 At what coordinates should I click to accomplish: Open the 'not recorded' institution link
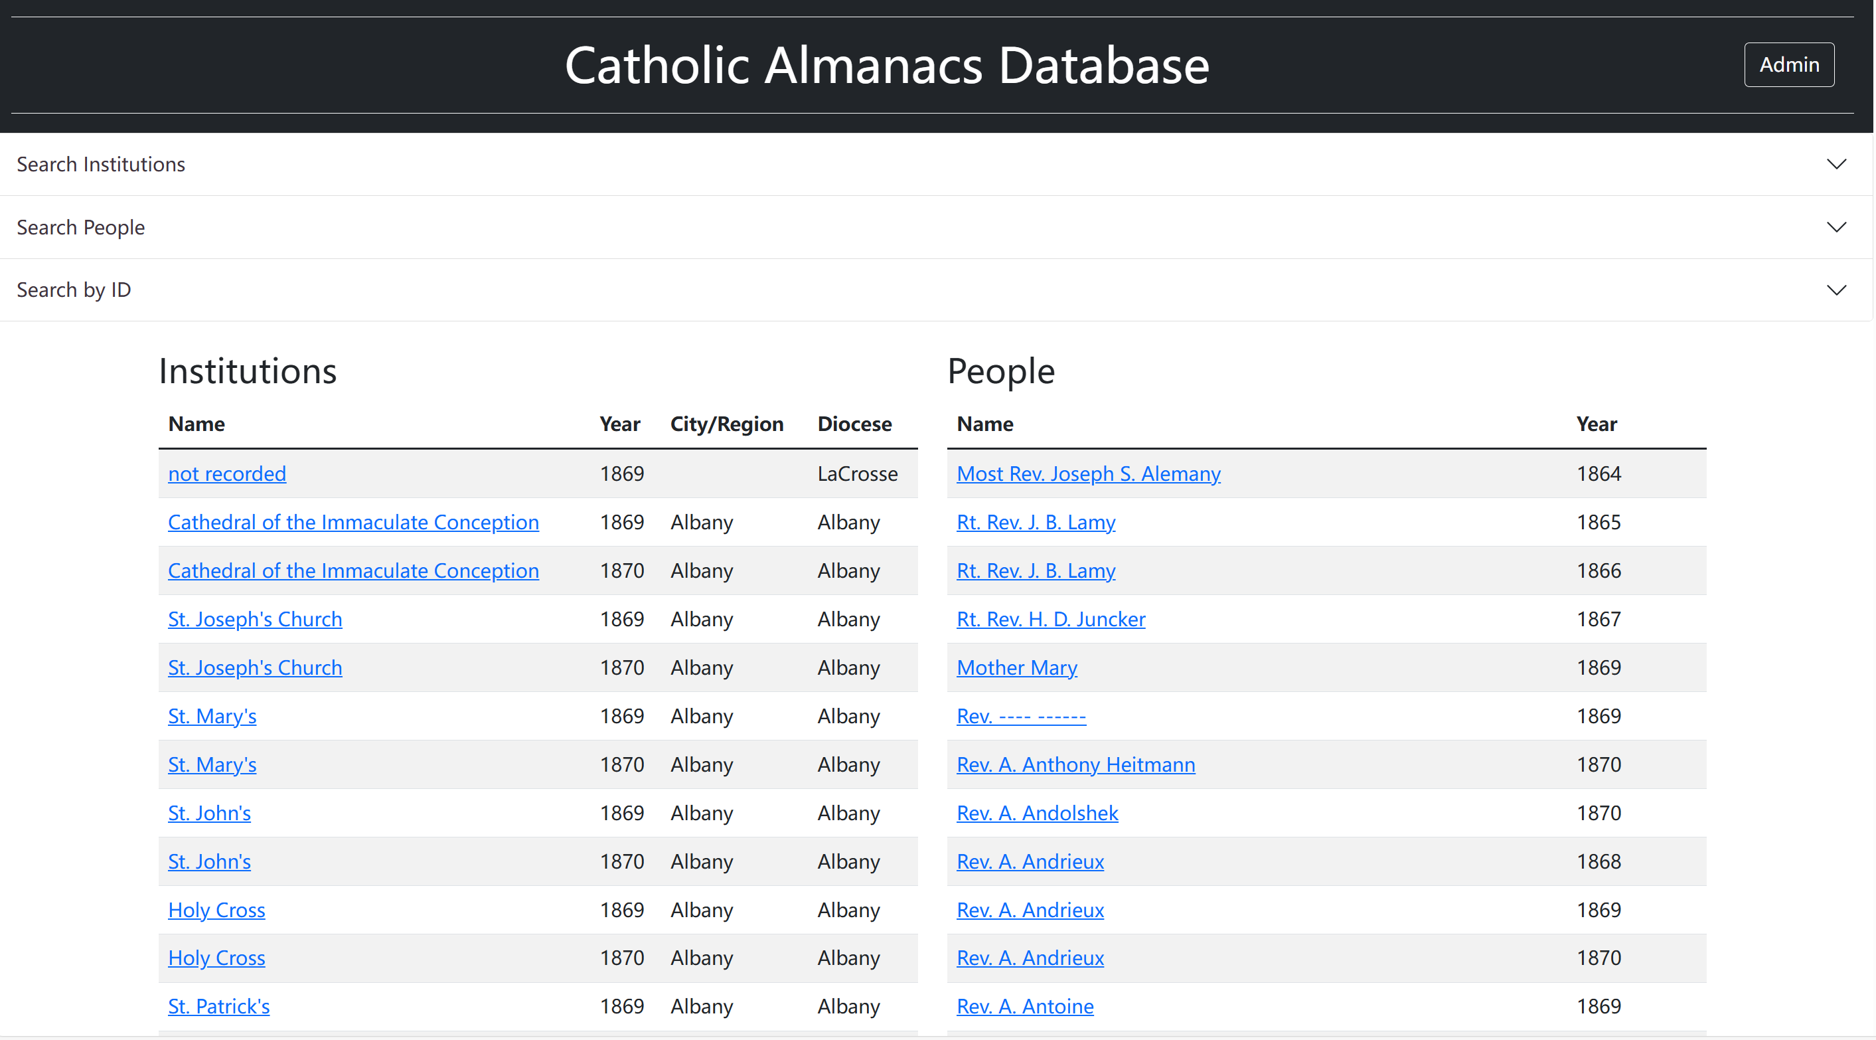[227, 474]
